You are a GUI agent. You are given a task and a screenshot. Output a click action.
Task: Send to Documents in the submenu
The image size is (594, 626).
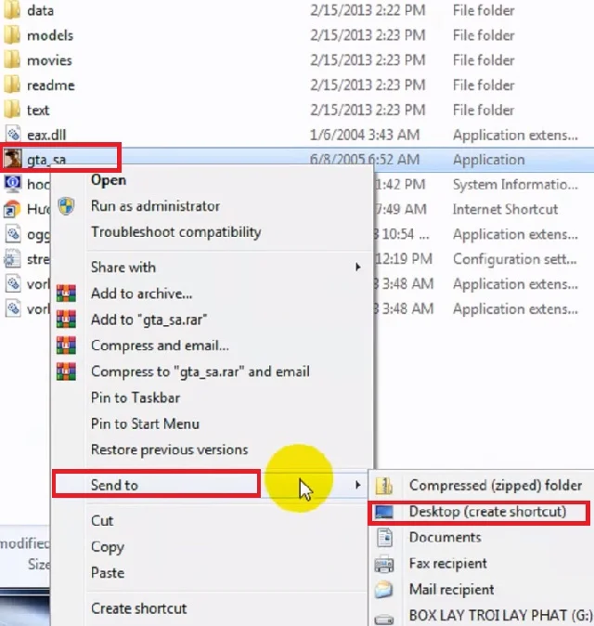click(445, 537)
